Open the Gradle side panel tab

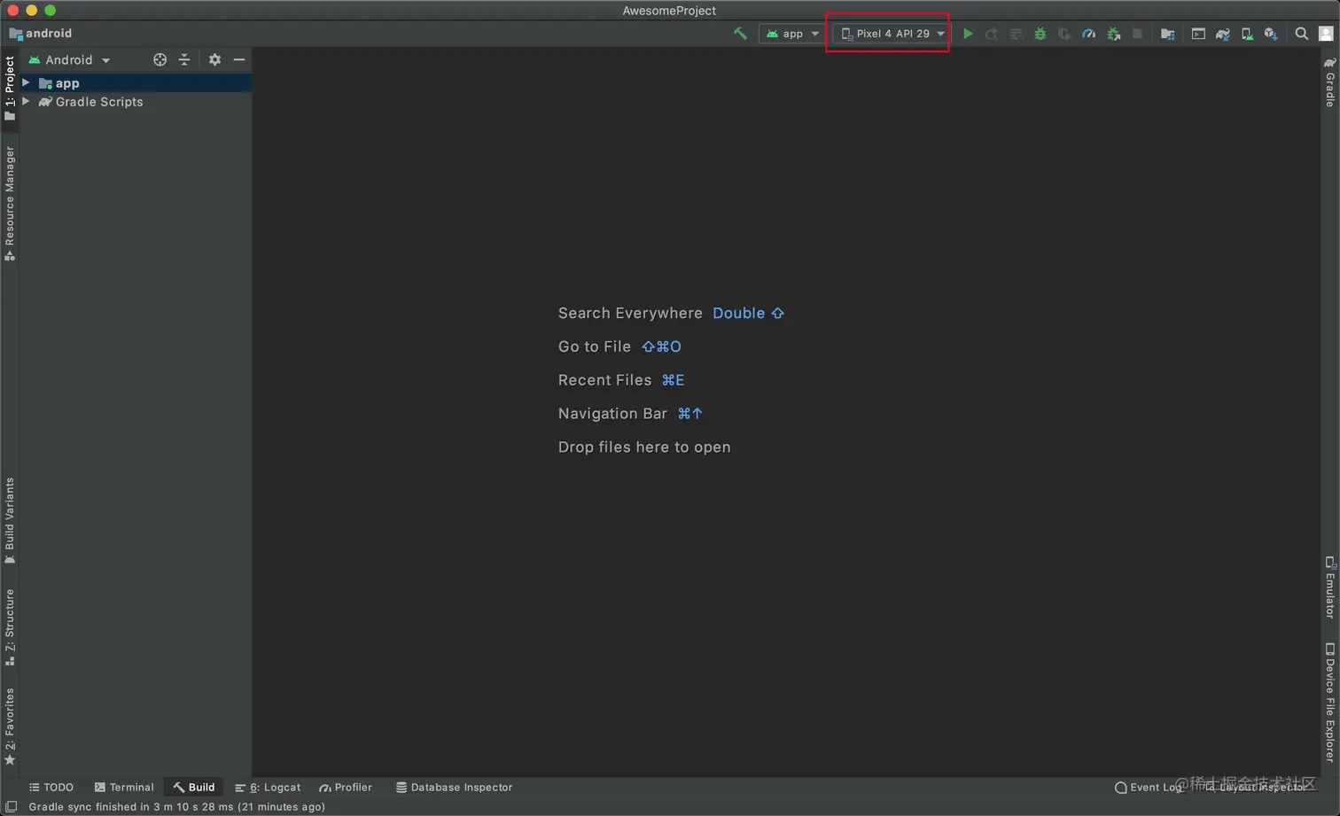[1329, 82]
